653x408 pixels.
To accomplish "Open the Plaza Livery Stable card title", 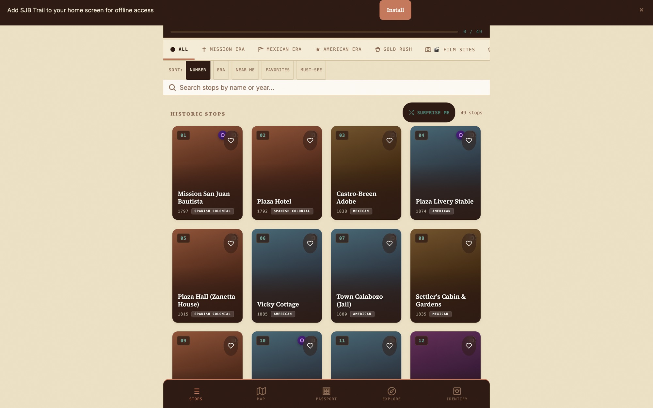I will coord(444,201).
